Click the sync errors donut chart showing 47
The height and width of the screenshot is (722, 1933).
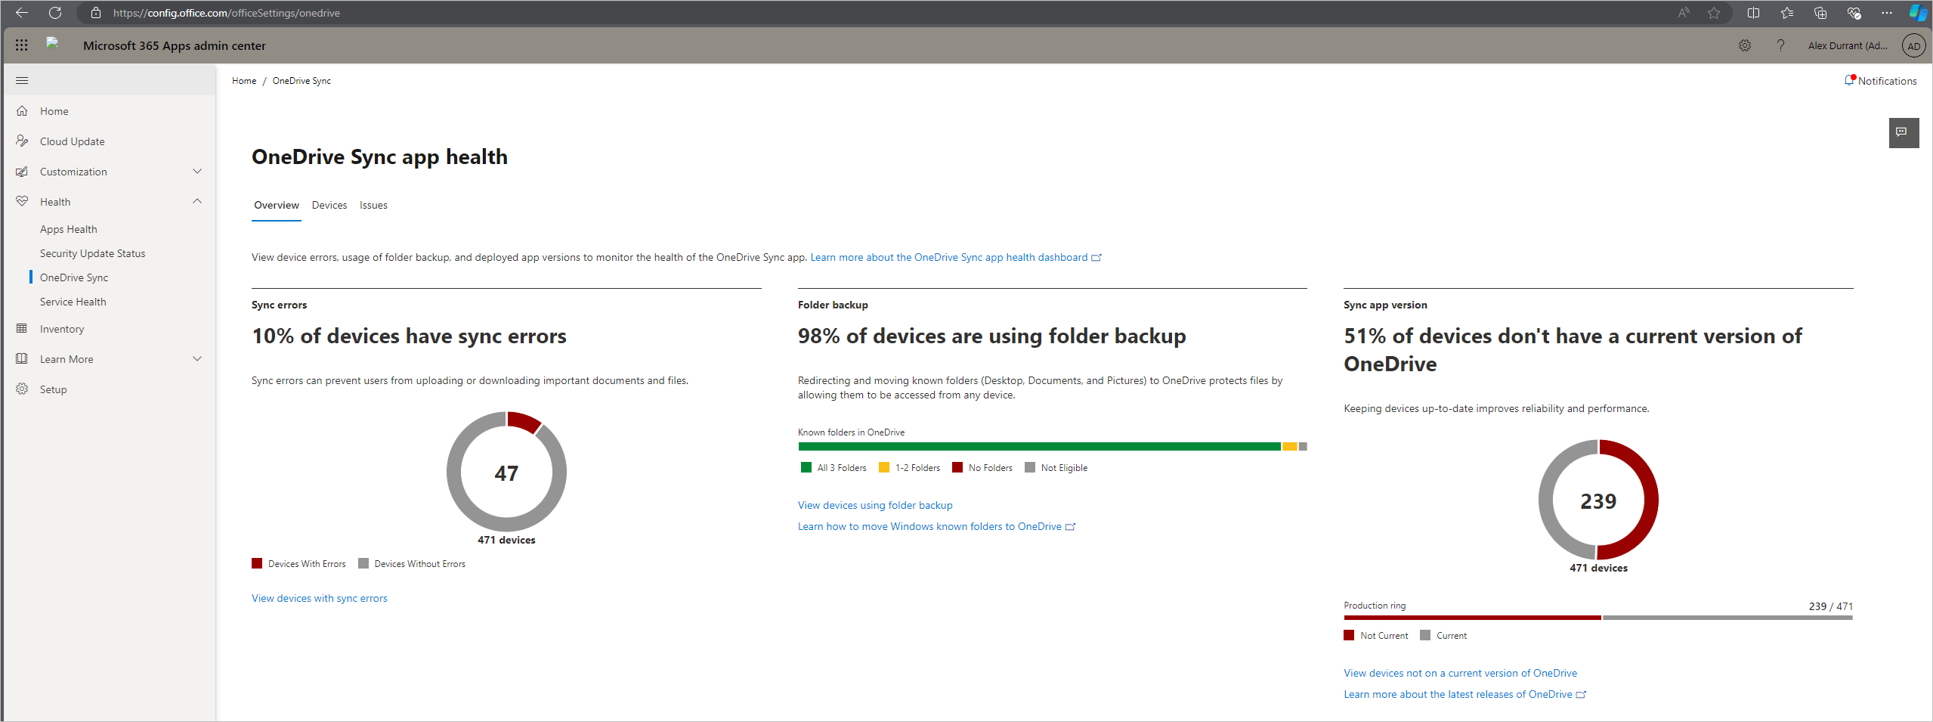click(506, 473)
